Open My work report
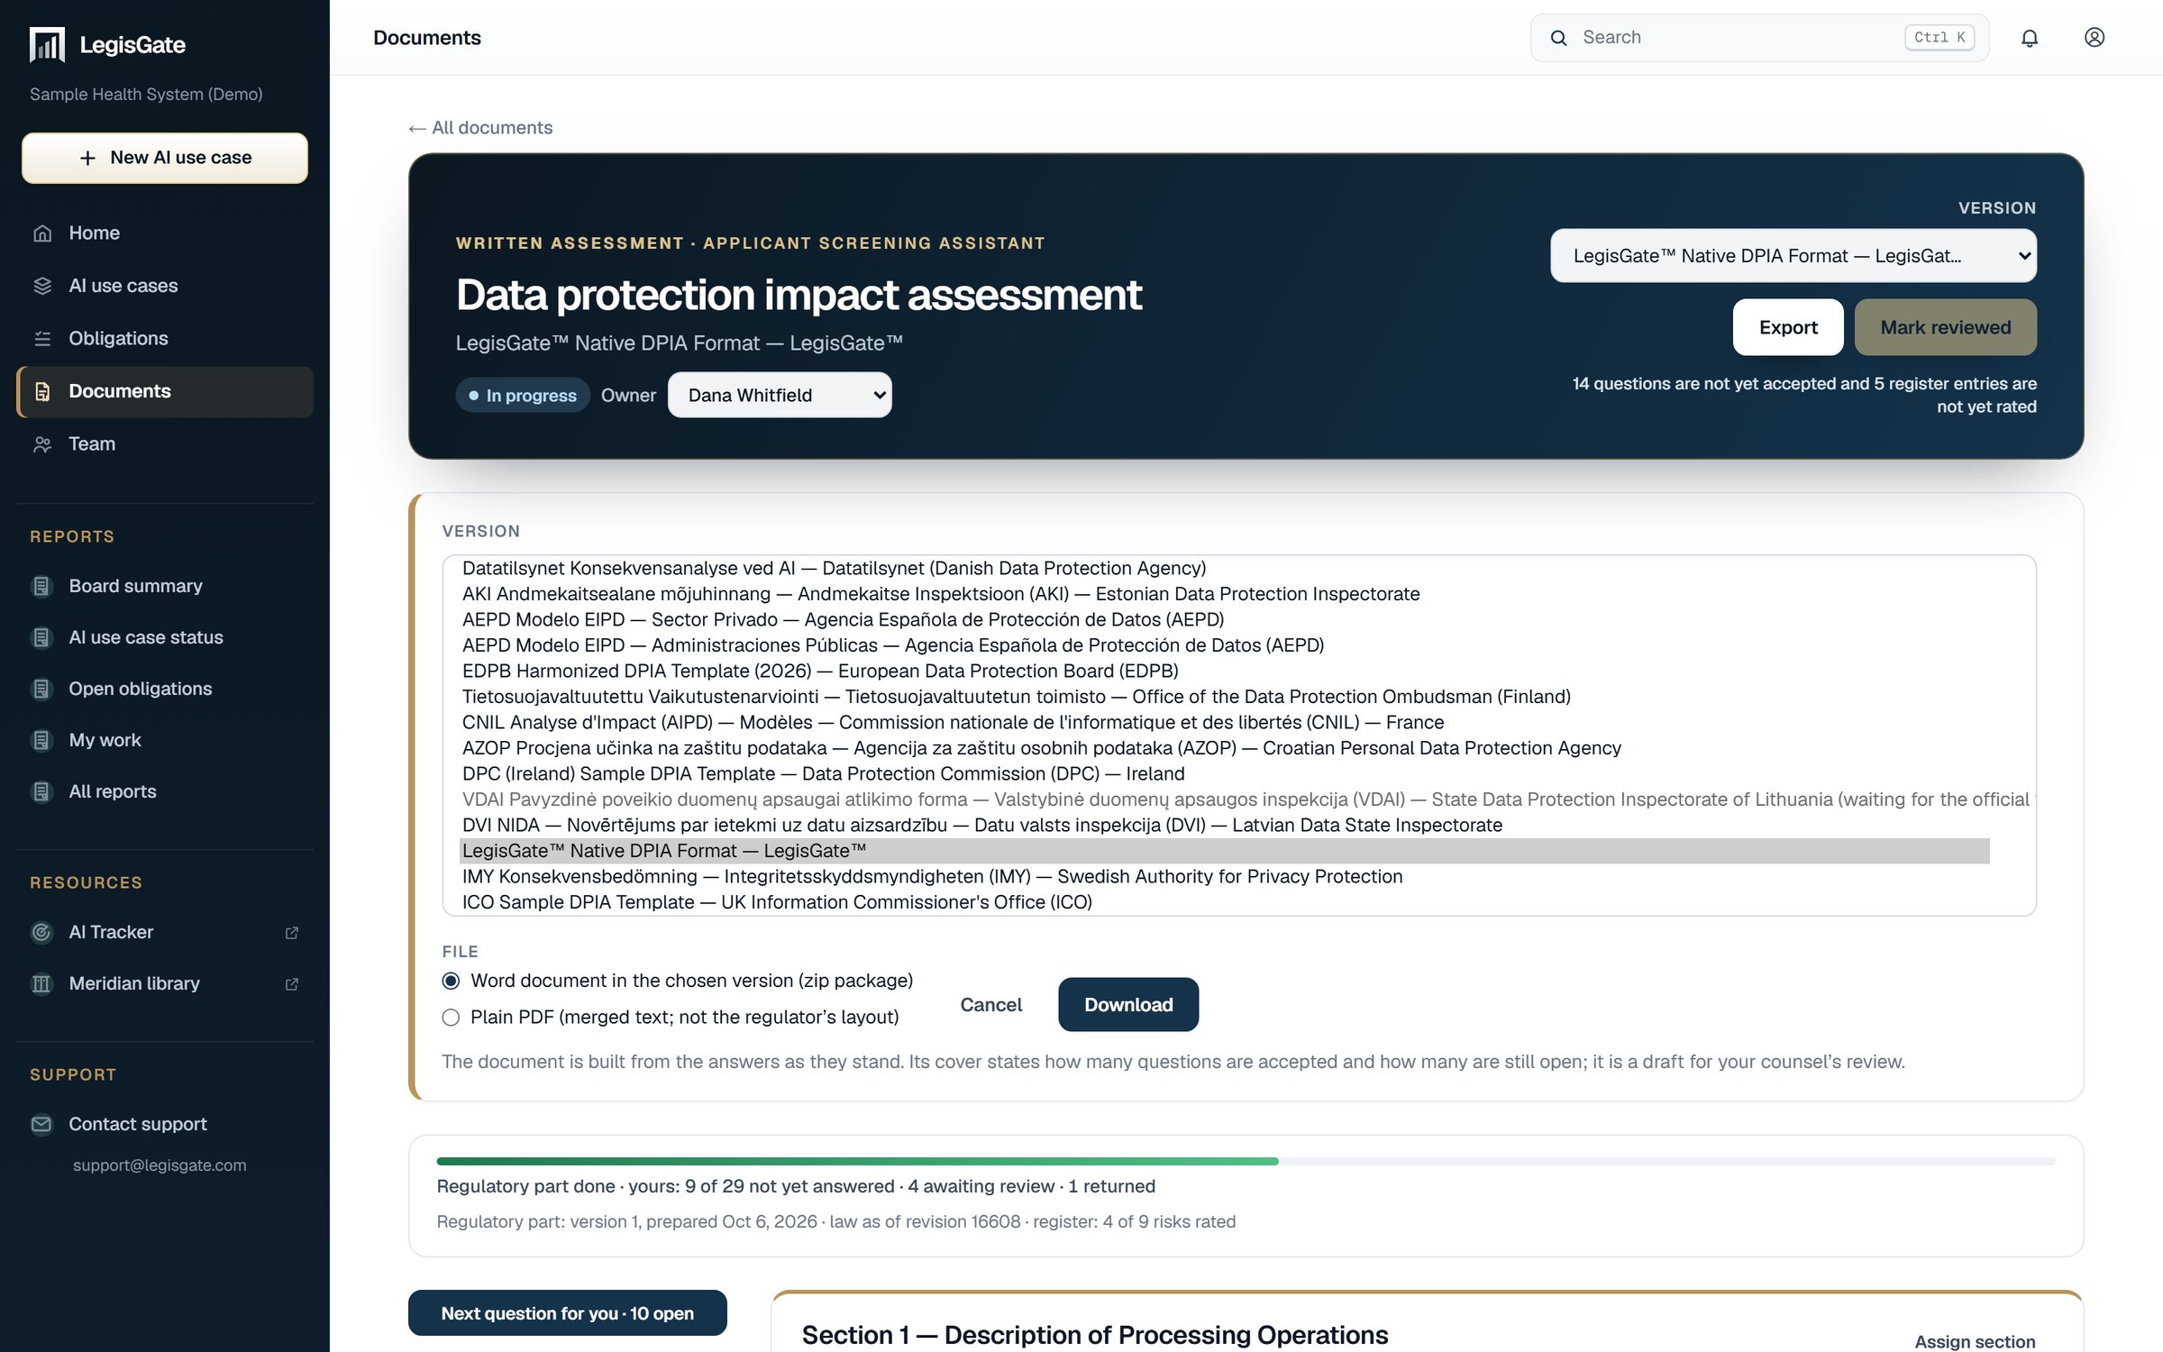This screenshot has width=2163, height=1352. pos(165,741)
